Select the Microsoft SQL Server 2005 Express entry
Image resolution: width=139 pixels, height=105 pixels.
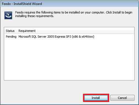56,37
